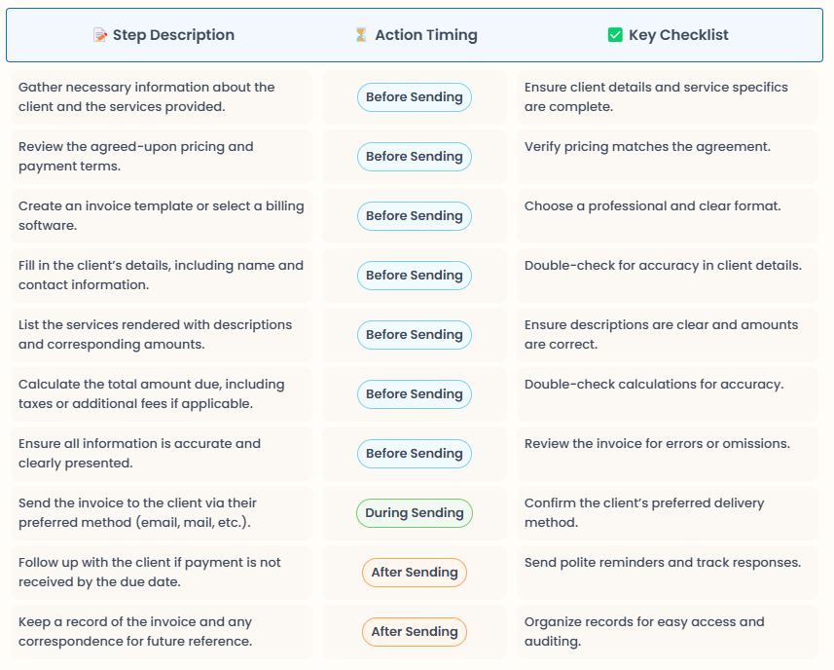Click the green checkmark icon beside Key Checklist

click(615, 35)
